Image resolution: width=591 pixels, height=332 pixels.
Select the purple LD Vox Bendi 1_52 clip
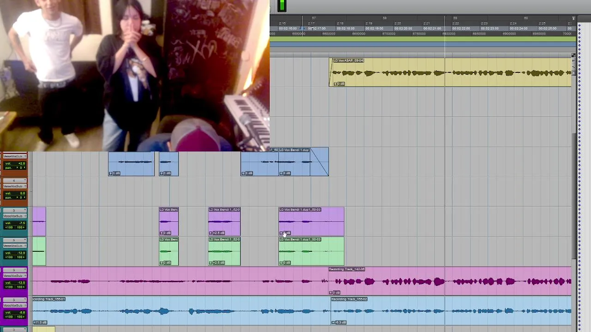pyautogui.click(x=224, y=222)
